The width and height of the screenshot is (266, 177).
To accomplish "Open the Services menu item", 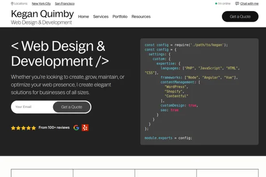I will click(x=101, y=16).
